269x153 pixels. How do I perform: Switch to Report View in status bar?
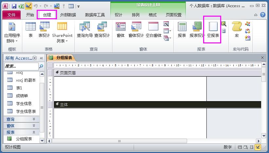pos(240,147)
